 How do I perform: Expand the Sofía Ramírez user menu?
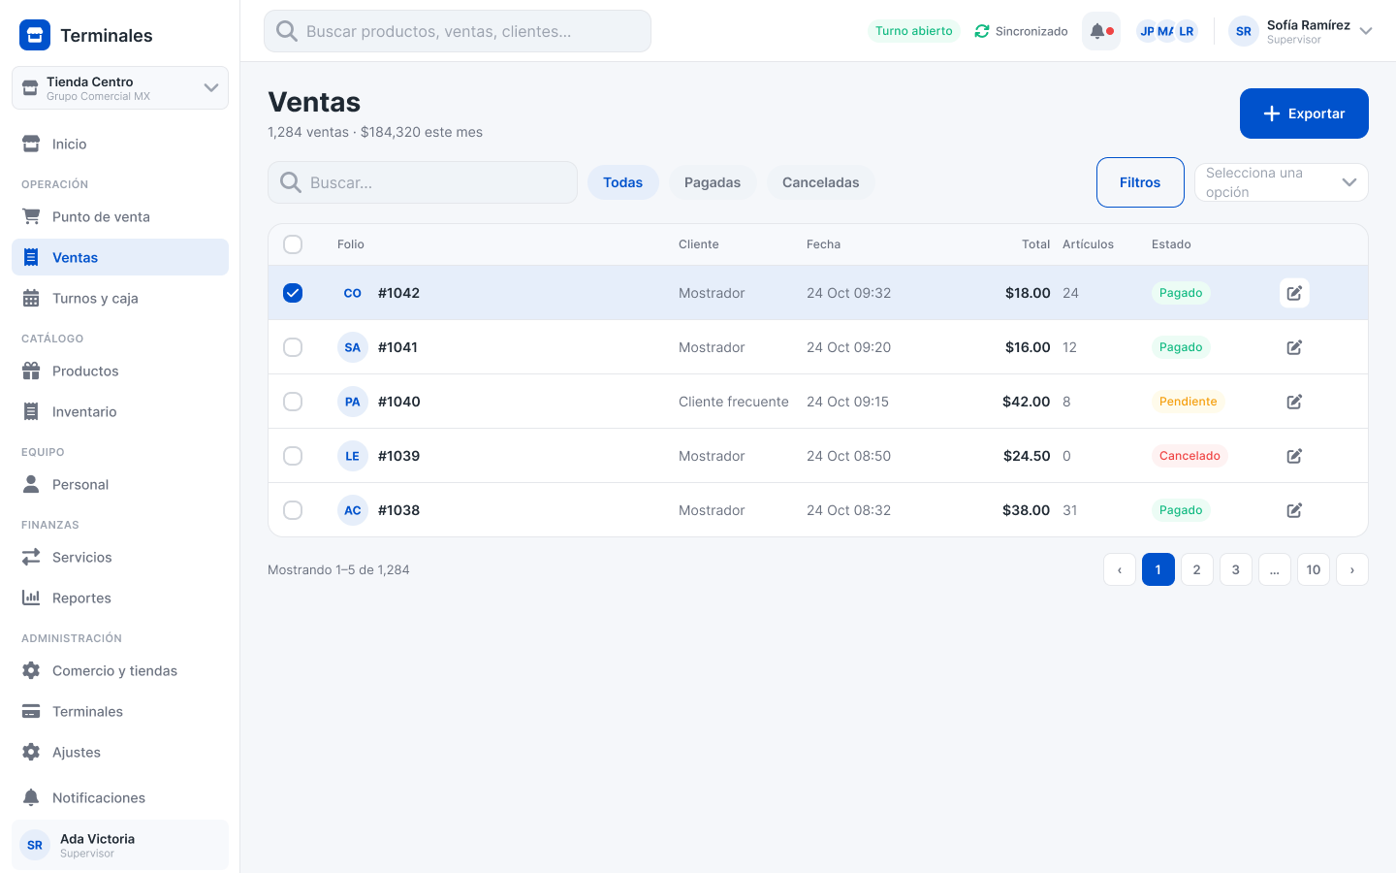[1301, 31]
